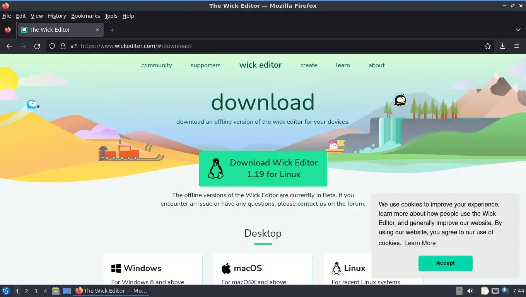
Task: Minimize the Firefox window
Action: [x=505, y=6]
